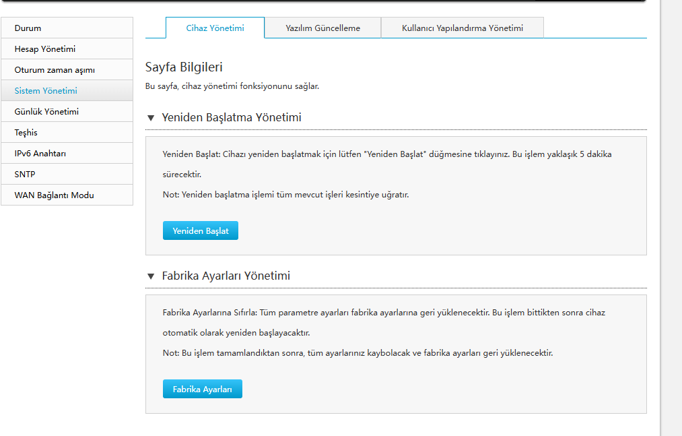Collapse Fabrika Ayarları Yönetimi triangle

pos(151,276)
